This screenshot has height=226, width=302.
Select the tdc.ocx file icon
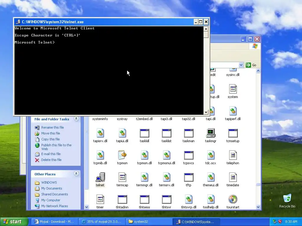point(211,155)
